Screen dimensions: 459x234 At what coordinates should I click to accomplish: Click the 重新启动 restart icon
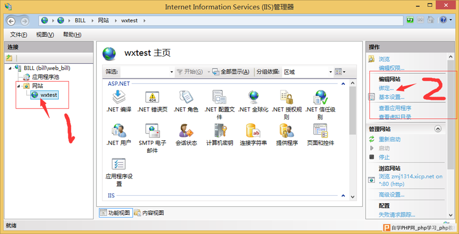(372, 139)
